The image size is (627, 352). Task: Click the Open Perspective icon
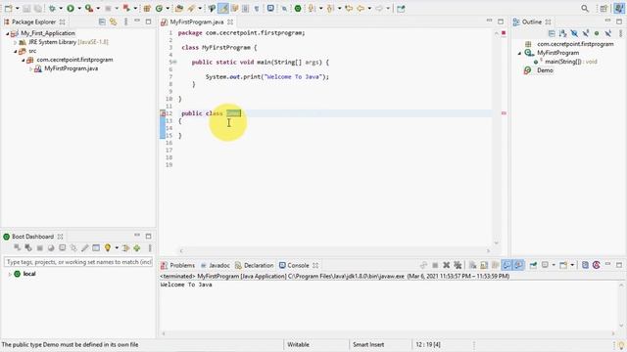pyautogui.click(x=603, y=8)
